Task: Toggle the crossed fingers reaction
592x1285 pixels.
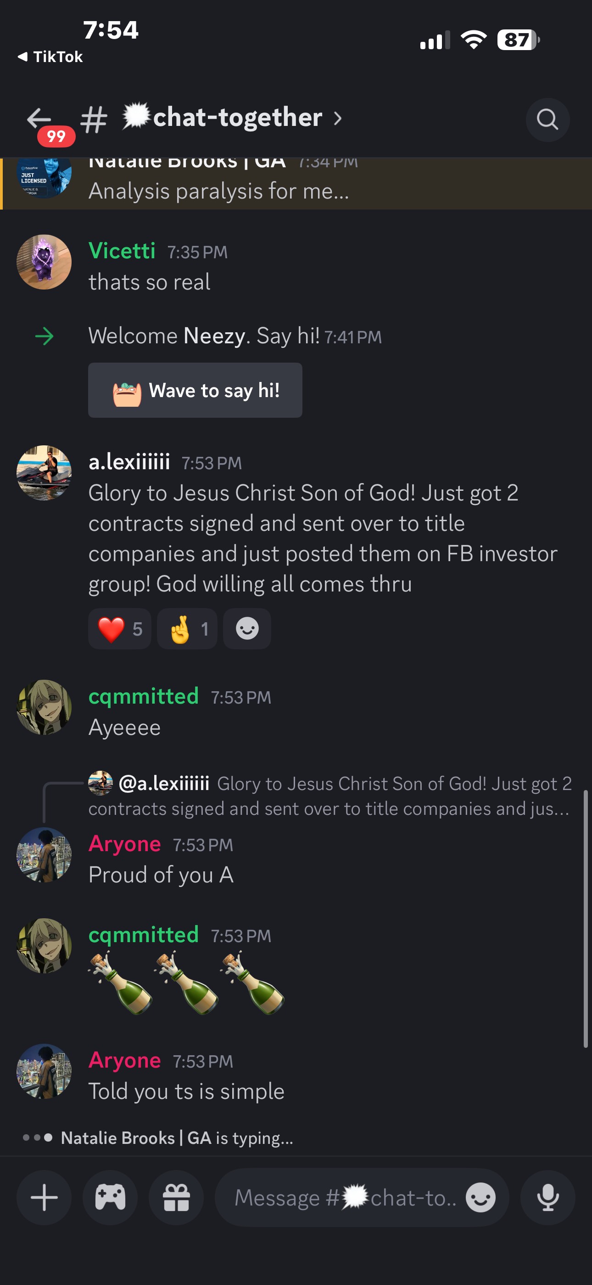Action: (x=187, y=629)
